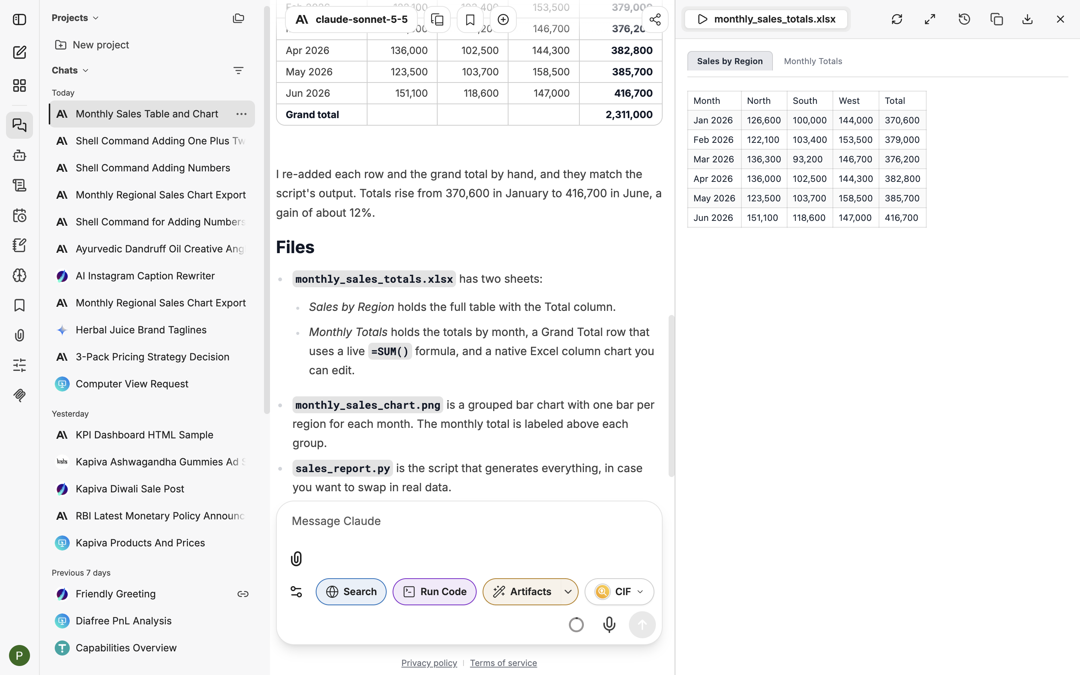This screenshot has width=1080, height=675.
Task: Open the Privacy policy link
Action: coord(429,663)
